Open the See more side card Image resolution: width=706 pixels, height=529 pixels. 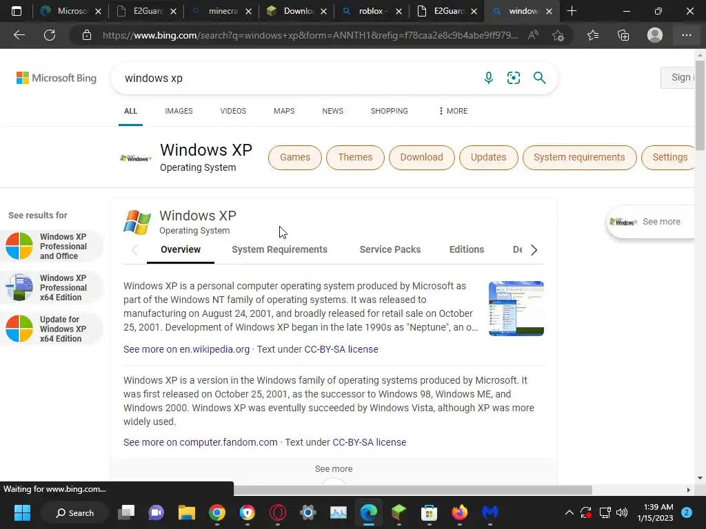pos(651,222)
